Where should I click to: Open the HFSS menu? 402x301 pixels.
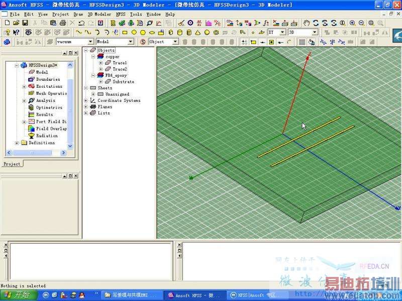pyautogui.click(x=121, y=15)
